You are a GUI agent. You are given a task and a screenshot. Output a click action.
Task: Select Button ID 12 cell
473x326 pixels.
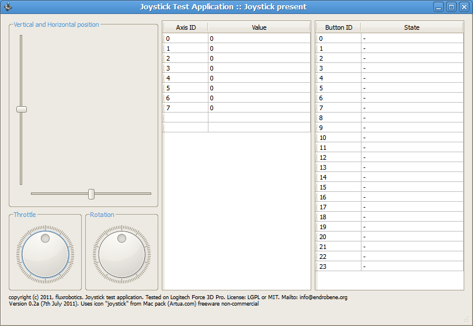coord(339,157)
